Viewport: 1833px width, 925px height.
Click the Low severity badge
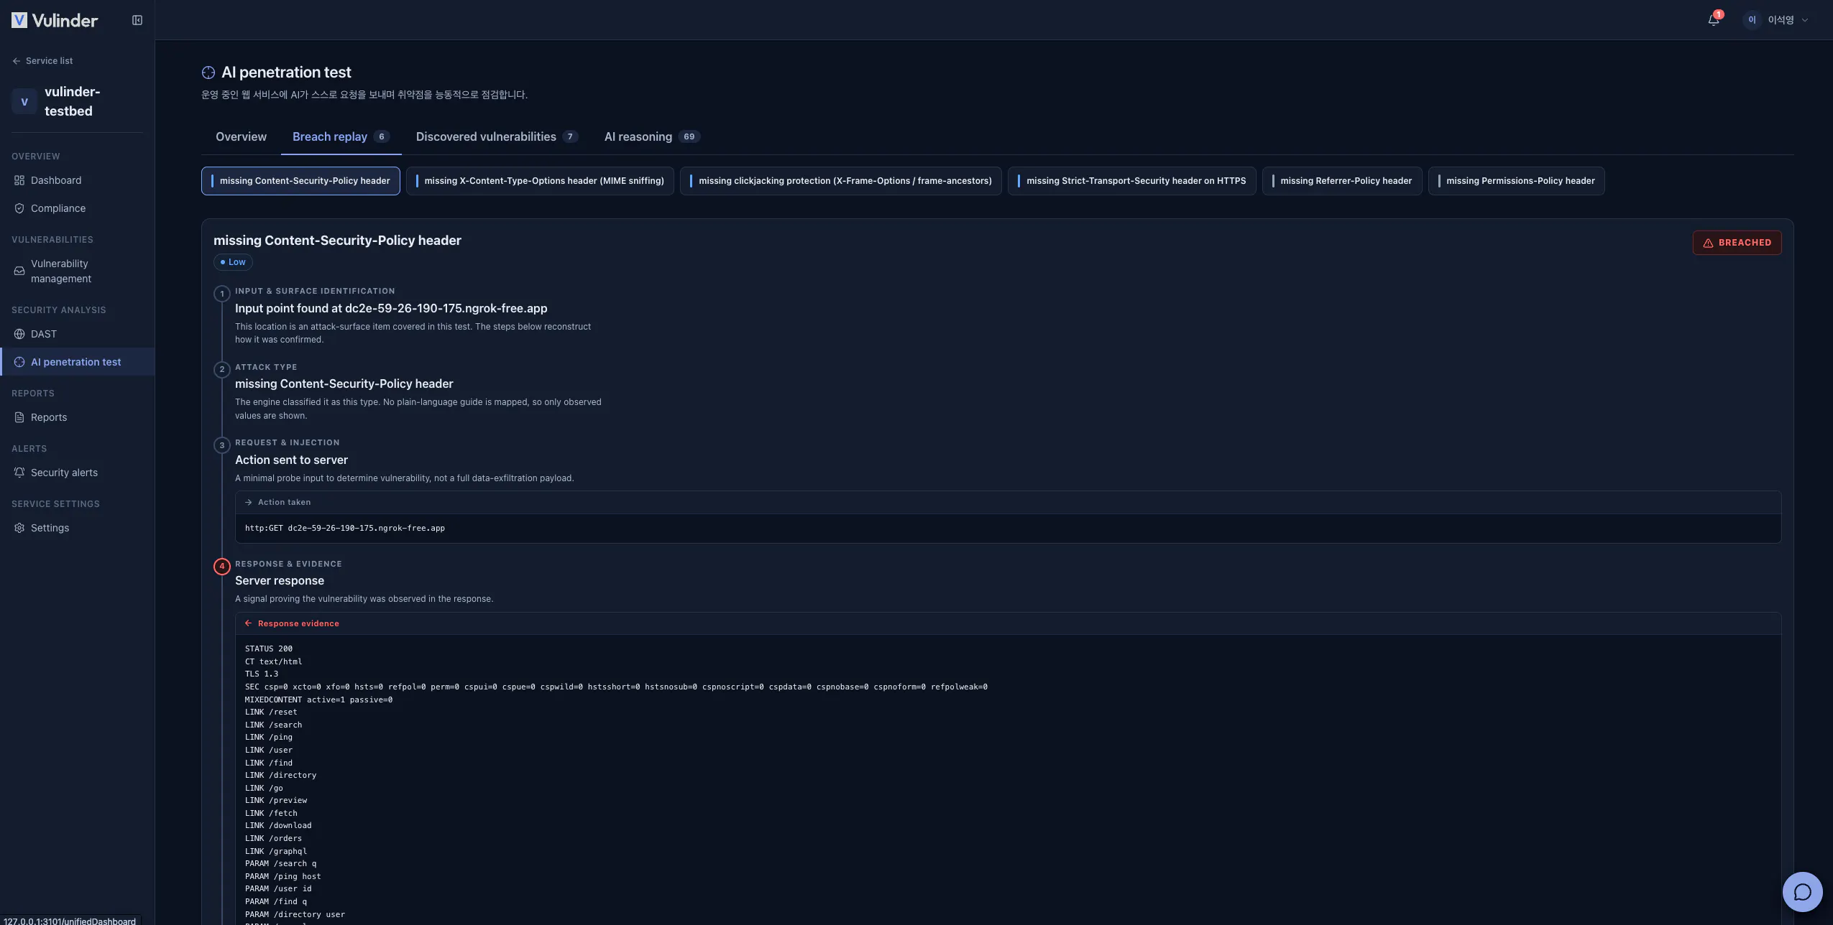tap(233, 262)
